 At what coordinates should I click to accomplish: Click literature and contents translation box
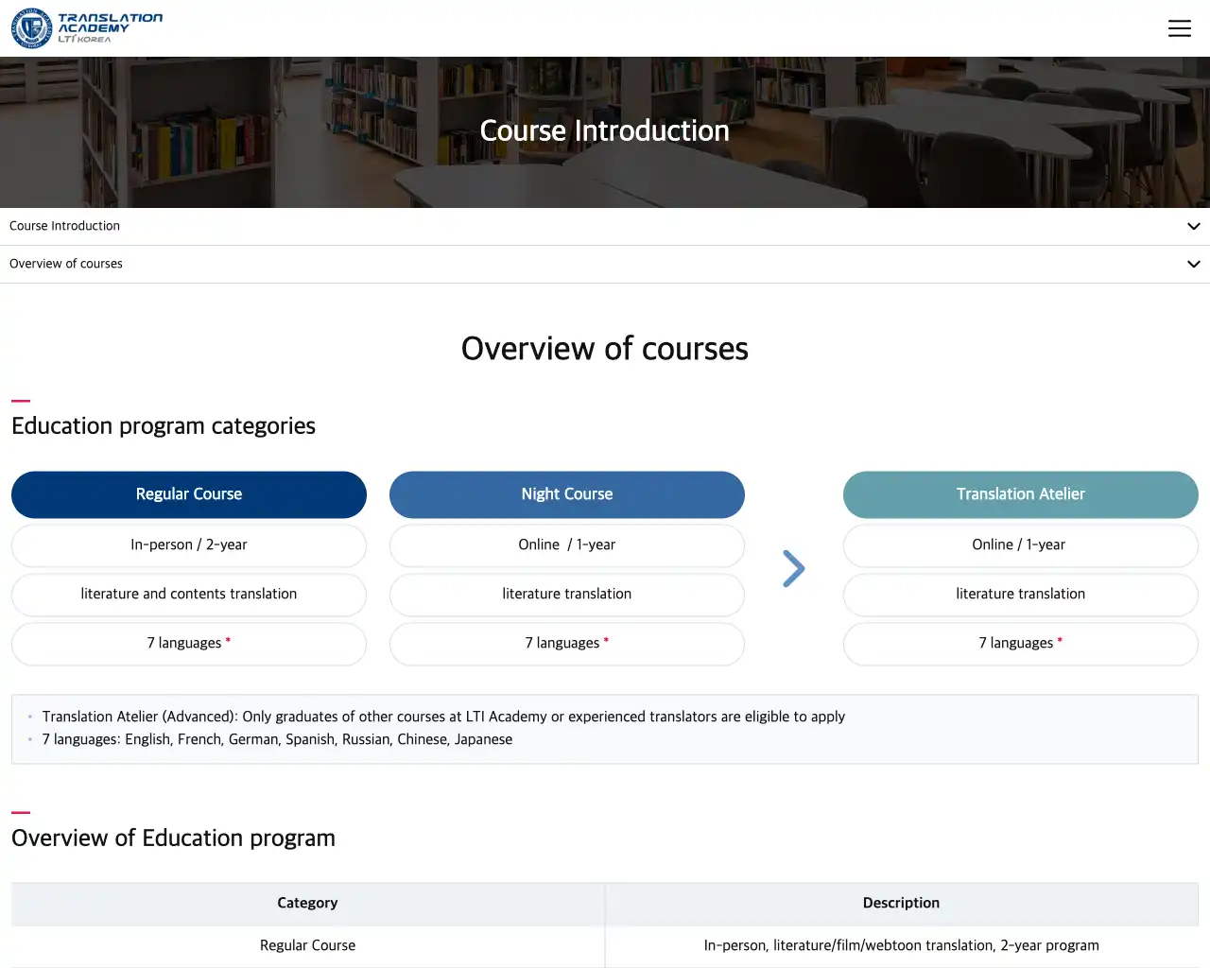pyautogui.click(x=189, y=594)
